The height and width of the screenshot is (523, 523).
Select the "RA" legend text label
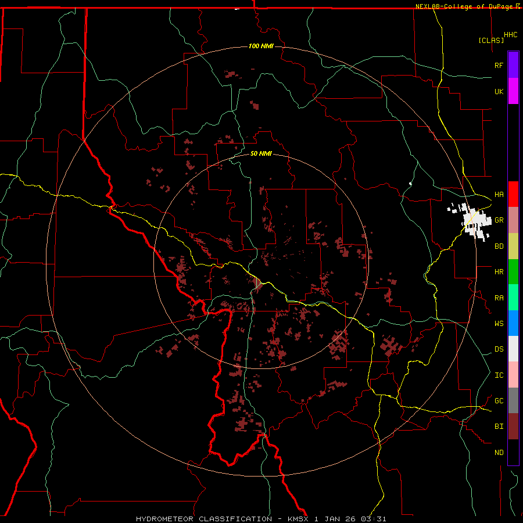[x=499, y=298]
